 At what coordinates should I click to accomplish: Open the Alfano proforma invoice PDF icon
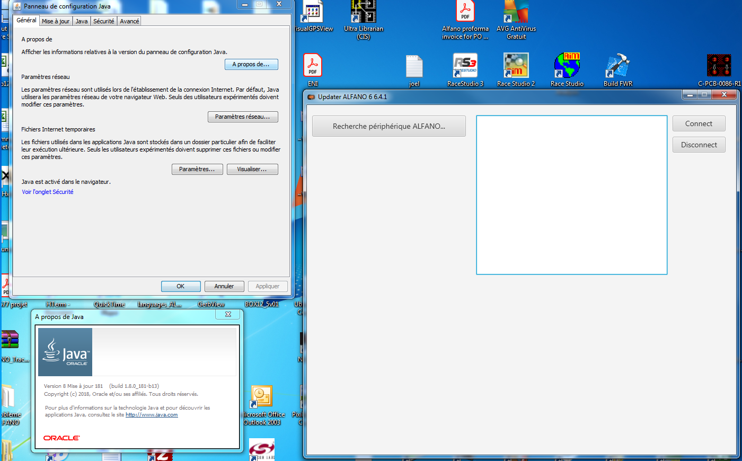465,12
